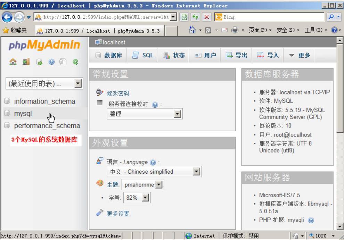Expand the 更多 tab menu

point(300,55)
